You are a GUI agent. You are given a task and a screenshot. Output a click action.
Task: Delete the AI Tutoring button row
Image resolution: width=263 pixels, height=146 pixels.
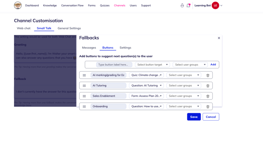point(208,86)
